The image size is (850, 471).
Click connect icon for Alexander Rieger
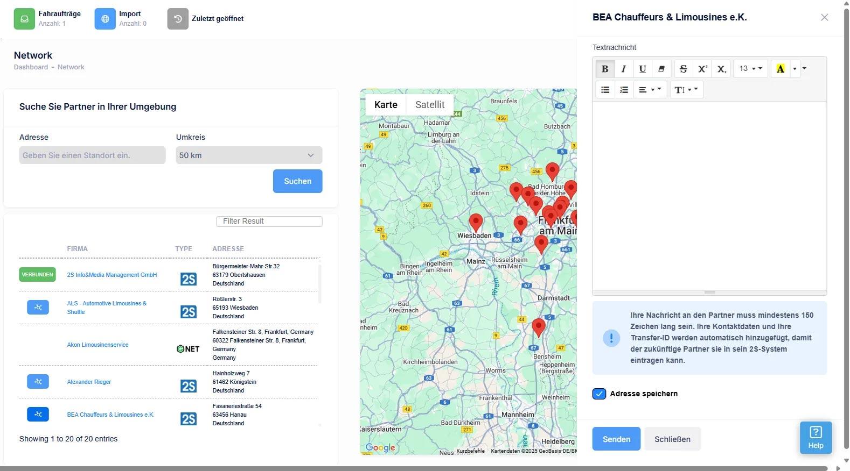point(38,382)
